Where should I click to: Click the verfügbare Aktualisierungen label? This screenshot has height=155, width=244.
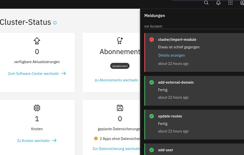click(37, 62)
